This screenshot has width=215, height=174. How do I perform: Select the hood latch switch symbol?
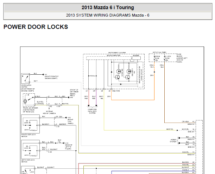[25, 78]
